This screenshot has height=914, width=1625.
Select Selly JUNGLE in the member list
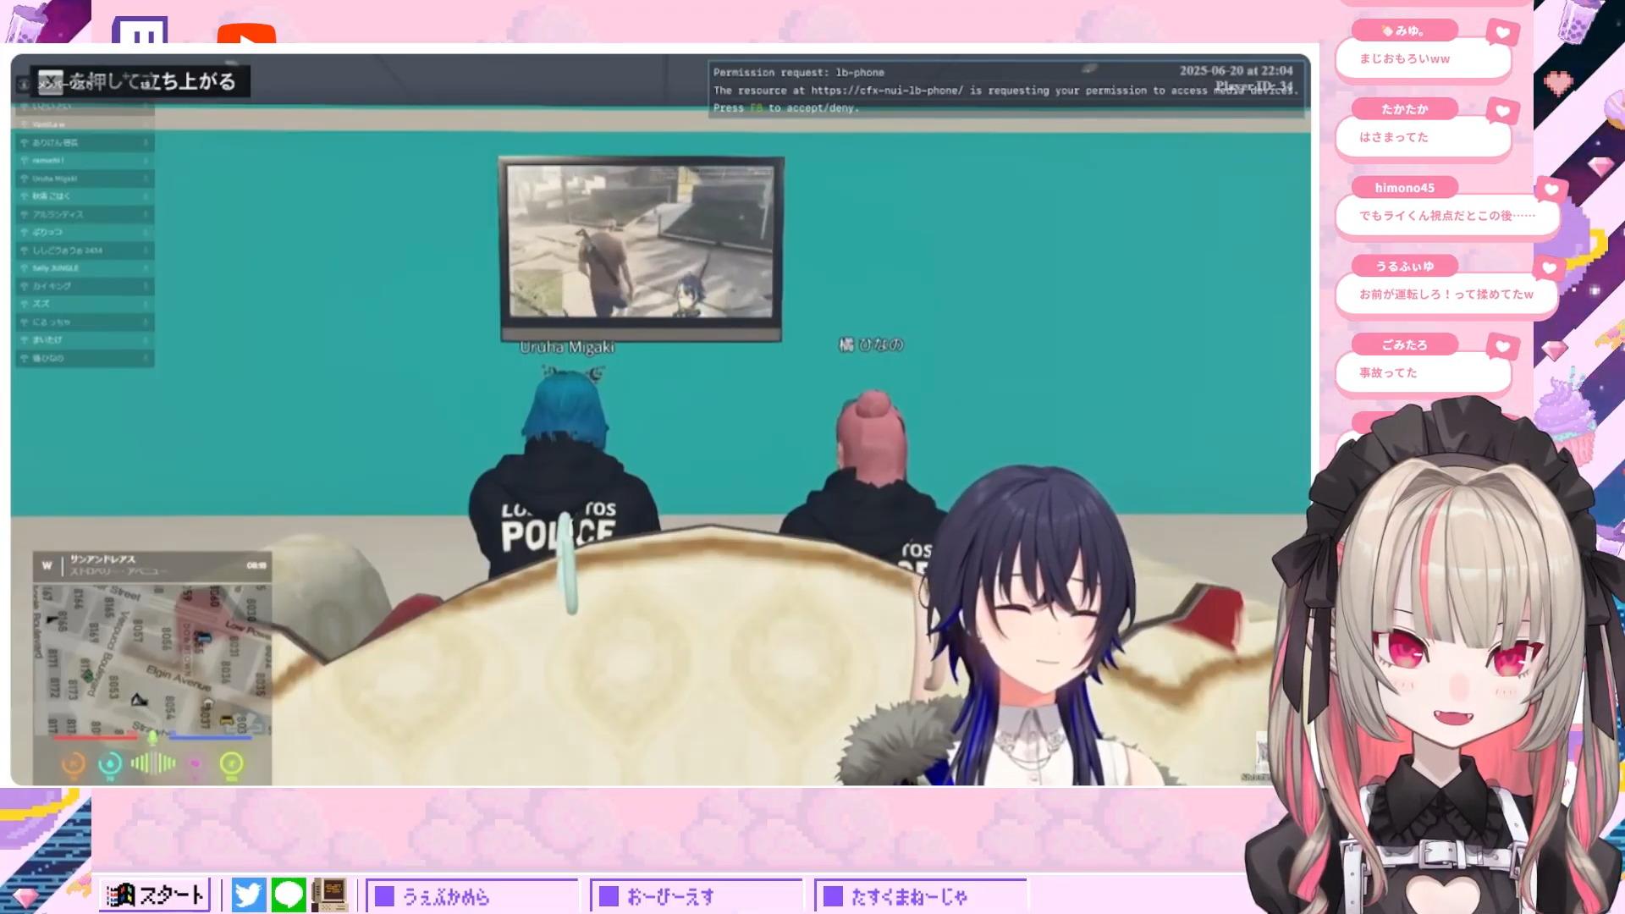85,268
